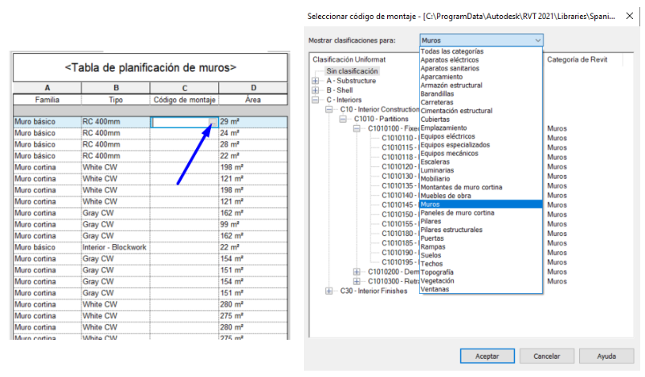Choose Aparatos eléctricos from the list
This screenshot has width=645, height=377.
[x=481, y=60]
